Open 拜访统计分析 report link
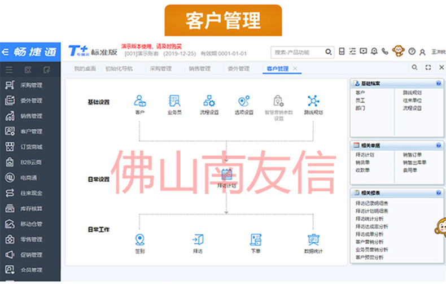 tap(369, 219)
